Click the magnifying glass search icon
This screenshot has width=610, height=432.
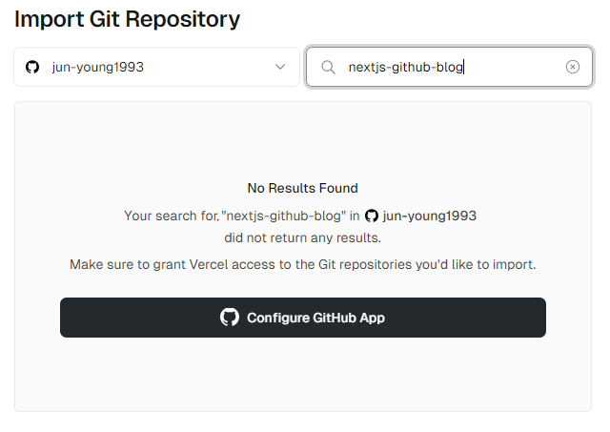pyautogui.click(x=328, y=67)
